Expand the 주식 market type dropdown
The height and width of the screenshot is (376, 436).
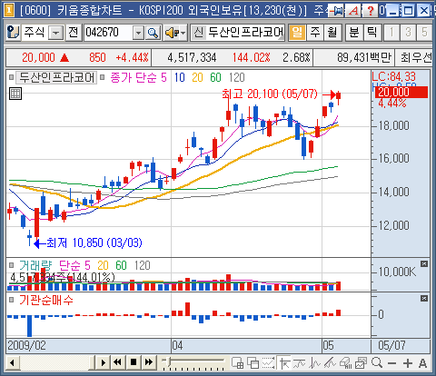[56, 33]
